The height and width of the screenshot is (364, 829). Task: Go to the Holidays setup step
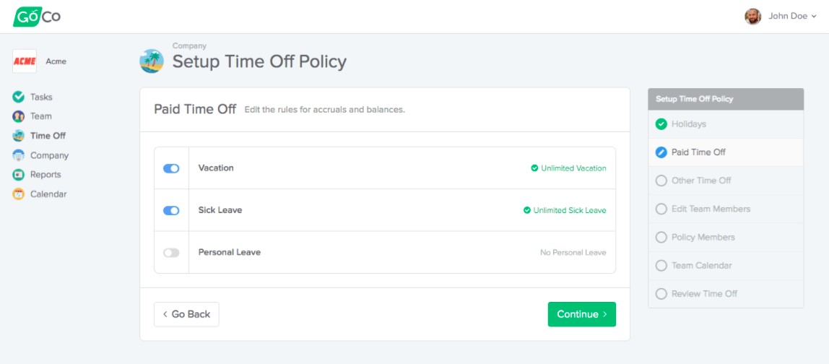click(x=688, y=124)
